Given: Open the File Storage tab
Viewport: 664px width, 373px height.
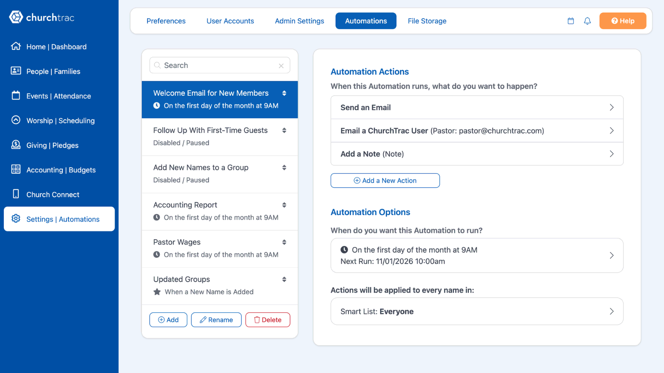Looking at the screenshot, I should click(x=427, y=21).
